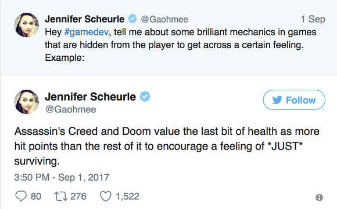Open the 3:50 PM - Sep 1, 2017 timestamp

tap(62, 177)
